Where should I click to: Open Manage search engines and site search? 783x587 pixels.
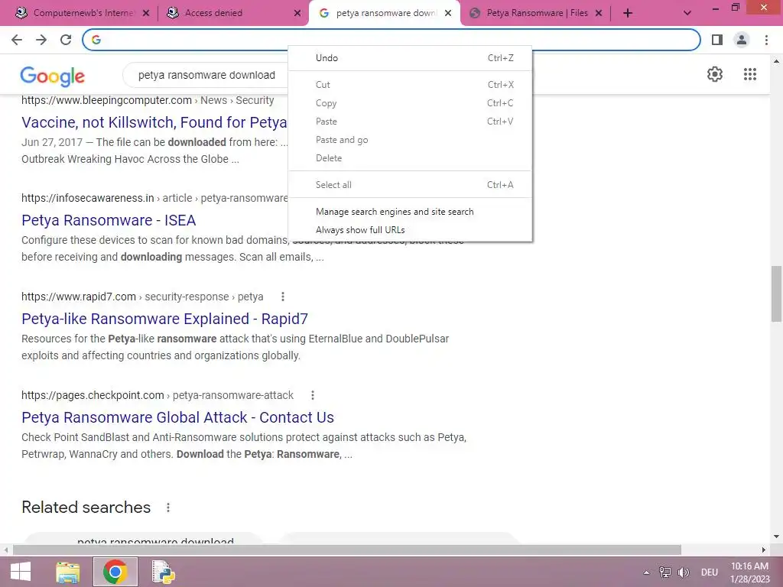(410, 212)
